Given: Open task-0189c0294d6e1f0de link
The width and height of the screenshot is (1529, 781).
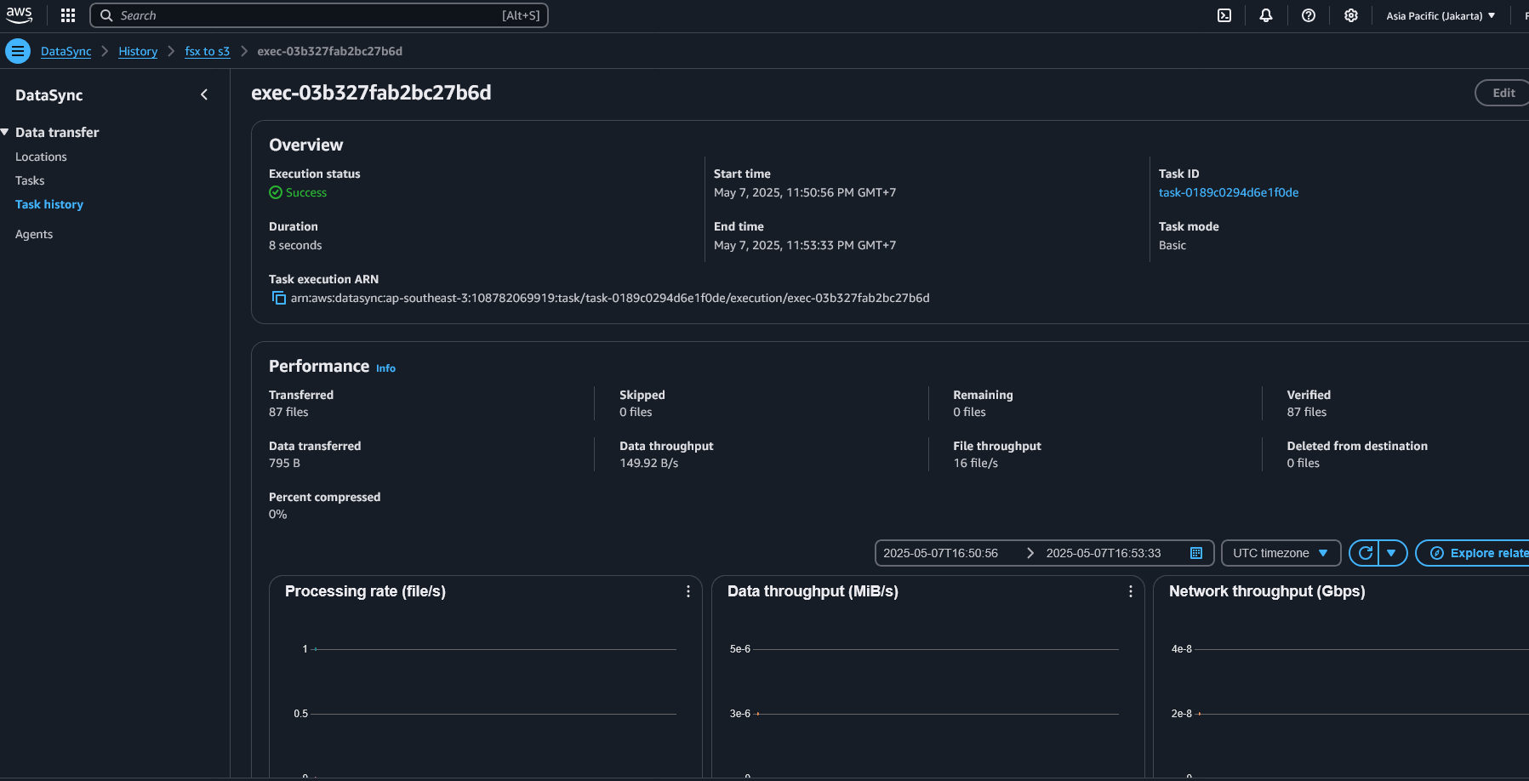Looking at the screenshot, I should [1229, 192].
